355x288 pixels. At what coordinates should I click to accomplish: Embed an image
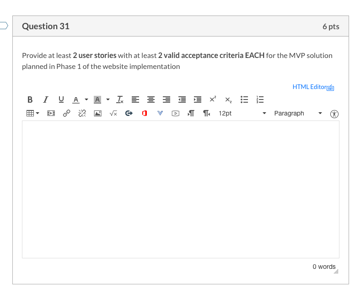(98, 113)
